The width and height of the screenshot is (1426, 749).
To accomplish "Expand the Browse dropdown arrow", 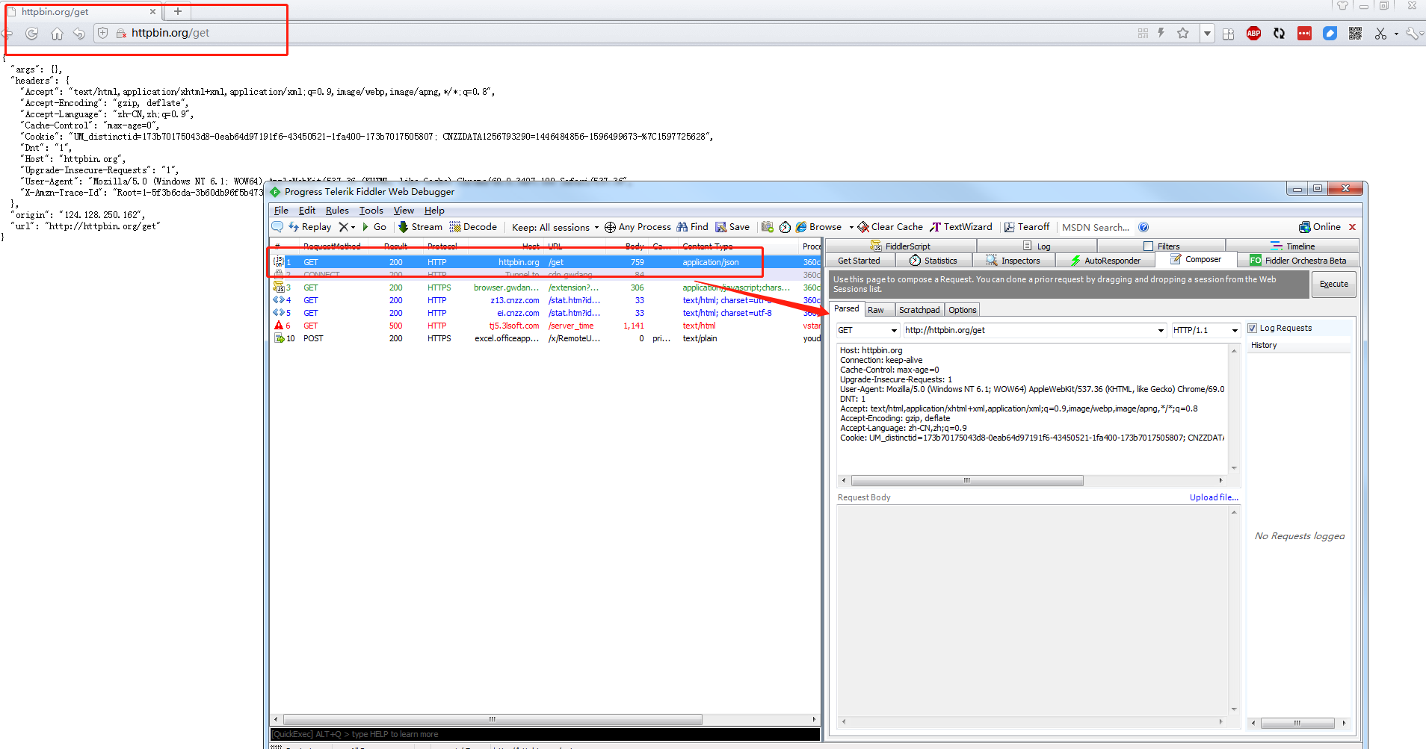I will [851, 227].
